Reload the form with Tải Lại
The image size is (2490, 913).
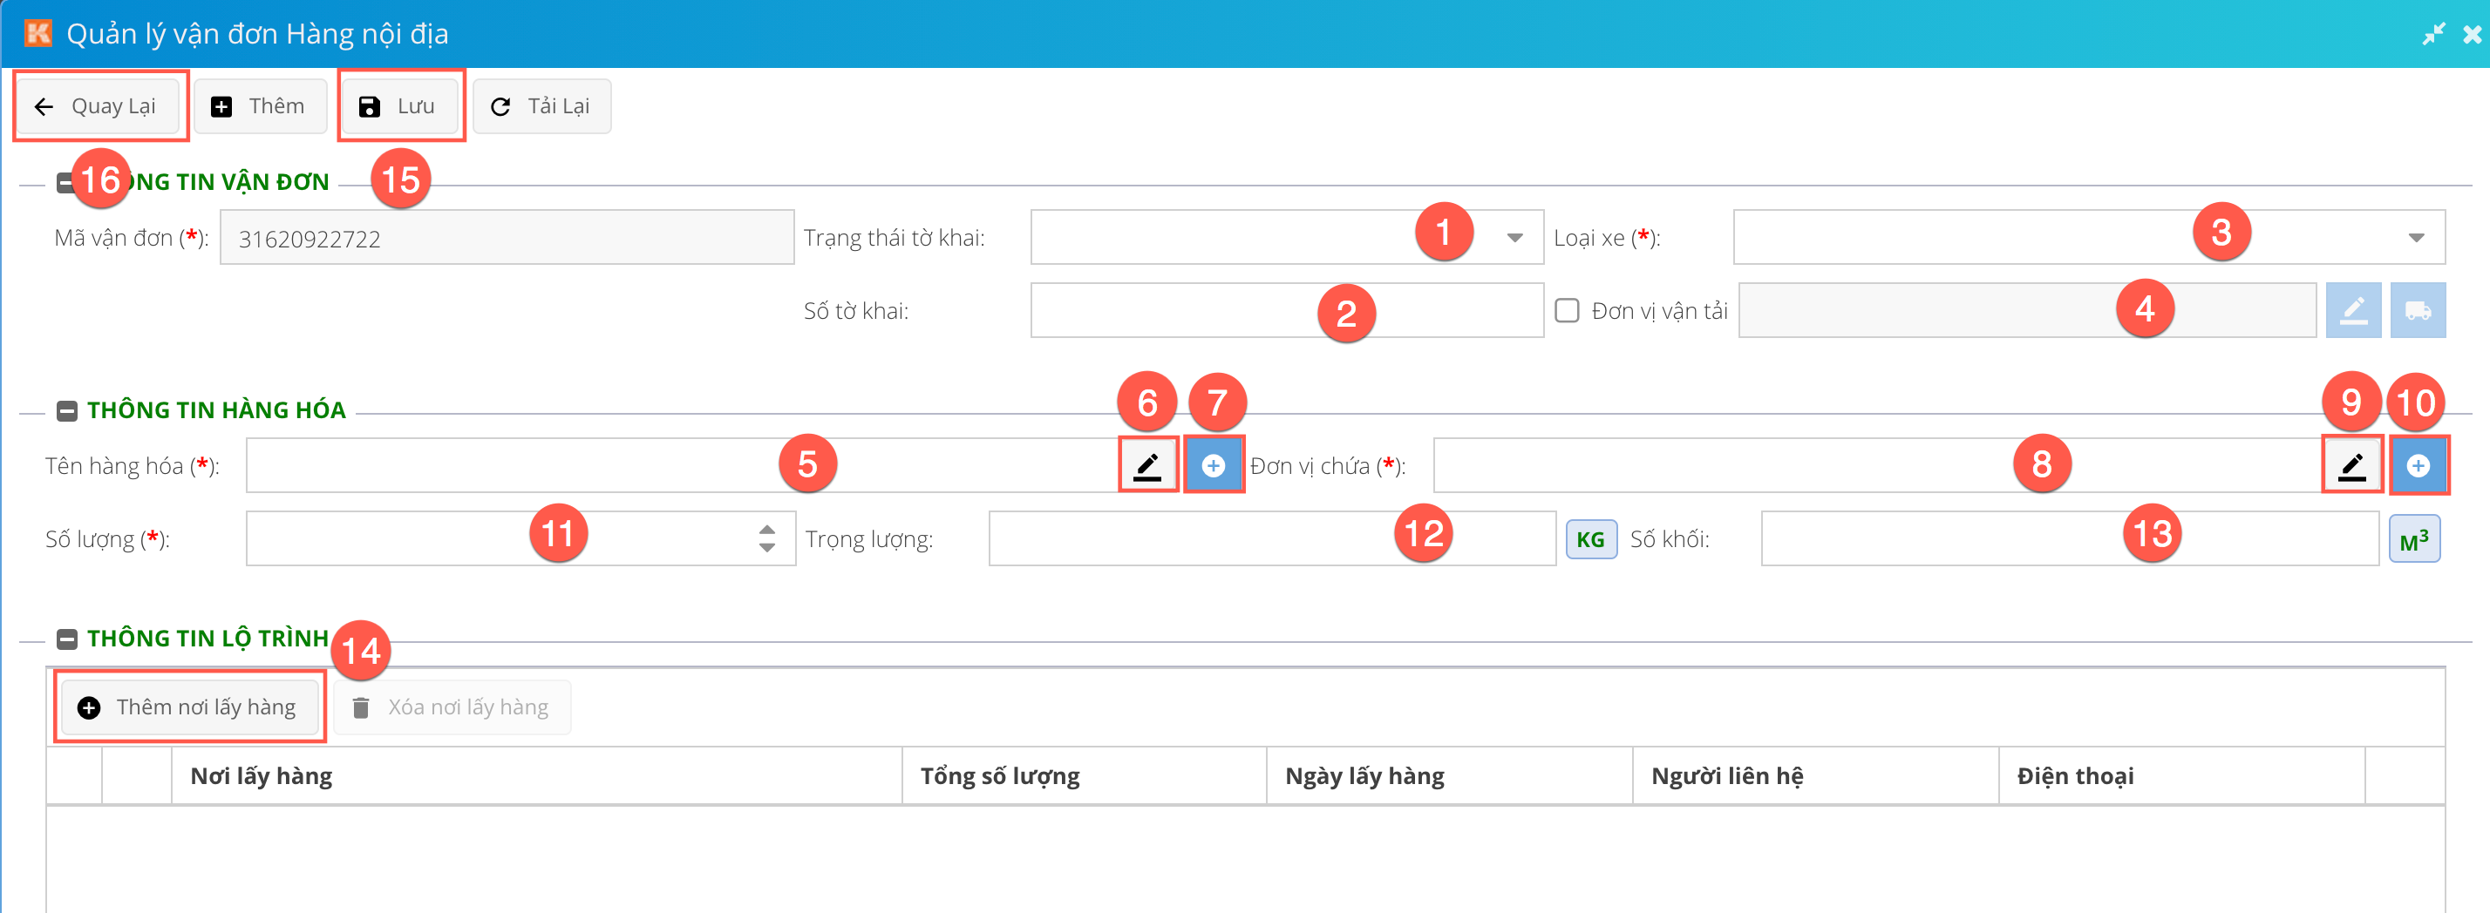click(x=541, y=106)
